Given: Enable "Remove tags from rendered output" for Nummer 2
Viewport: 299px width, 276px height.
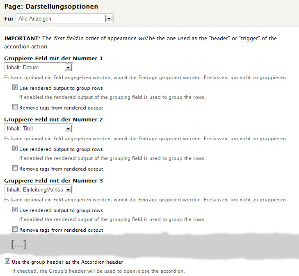Looking at the screenshot, I should coord(15,169).
